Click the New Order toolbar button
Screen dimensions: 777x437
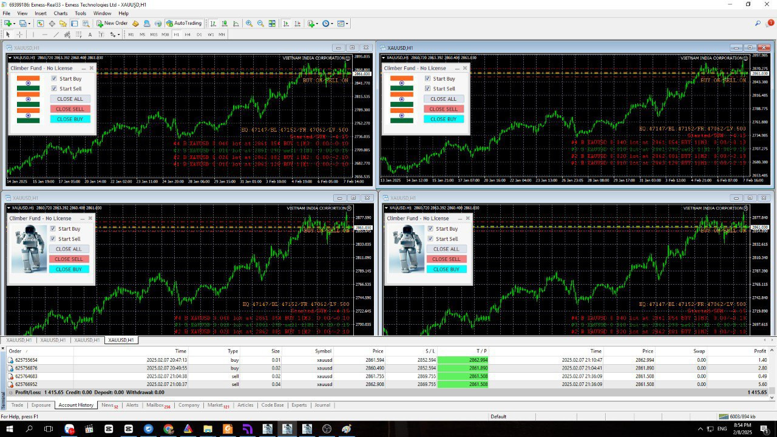[112, 23]
